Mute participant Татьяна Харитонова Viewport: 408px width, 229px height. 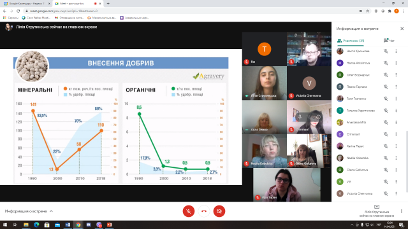(386, 111)
